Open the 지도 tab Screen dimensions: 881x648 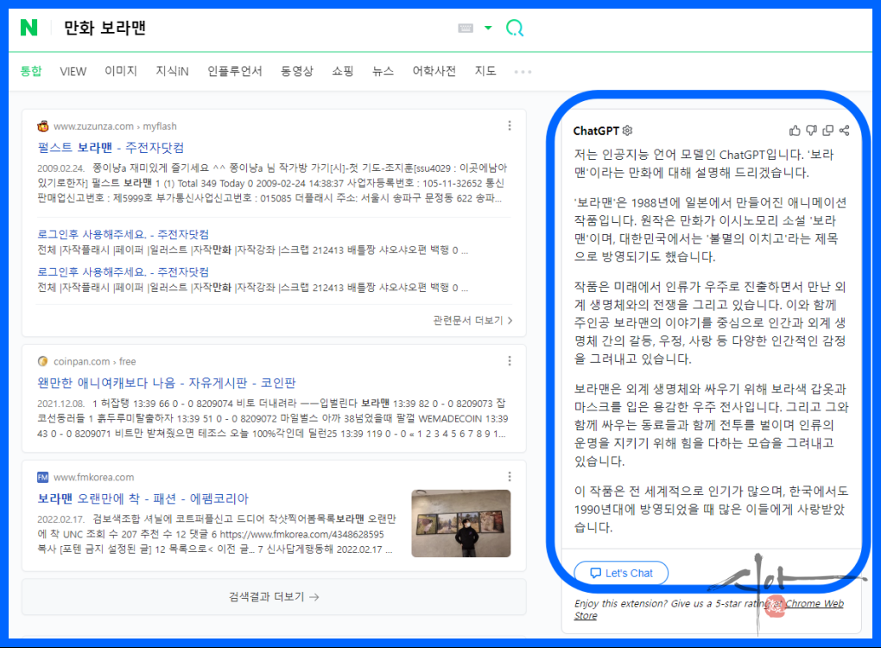tap(485, 71)
